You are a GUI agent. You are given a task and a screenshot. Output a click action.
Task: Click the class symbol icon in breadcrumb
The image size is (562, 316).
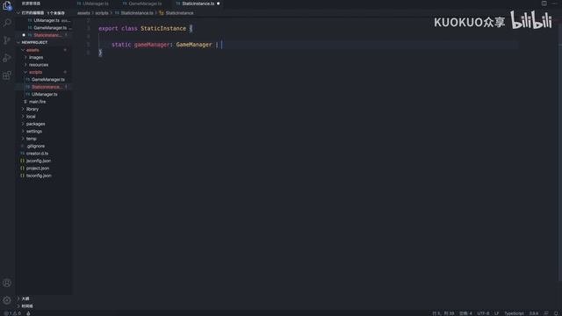point(162,13)
